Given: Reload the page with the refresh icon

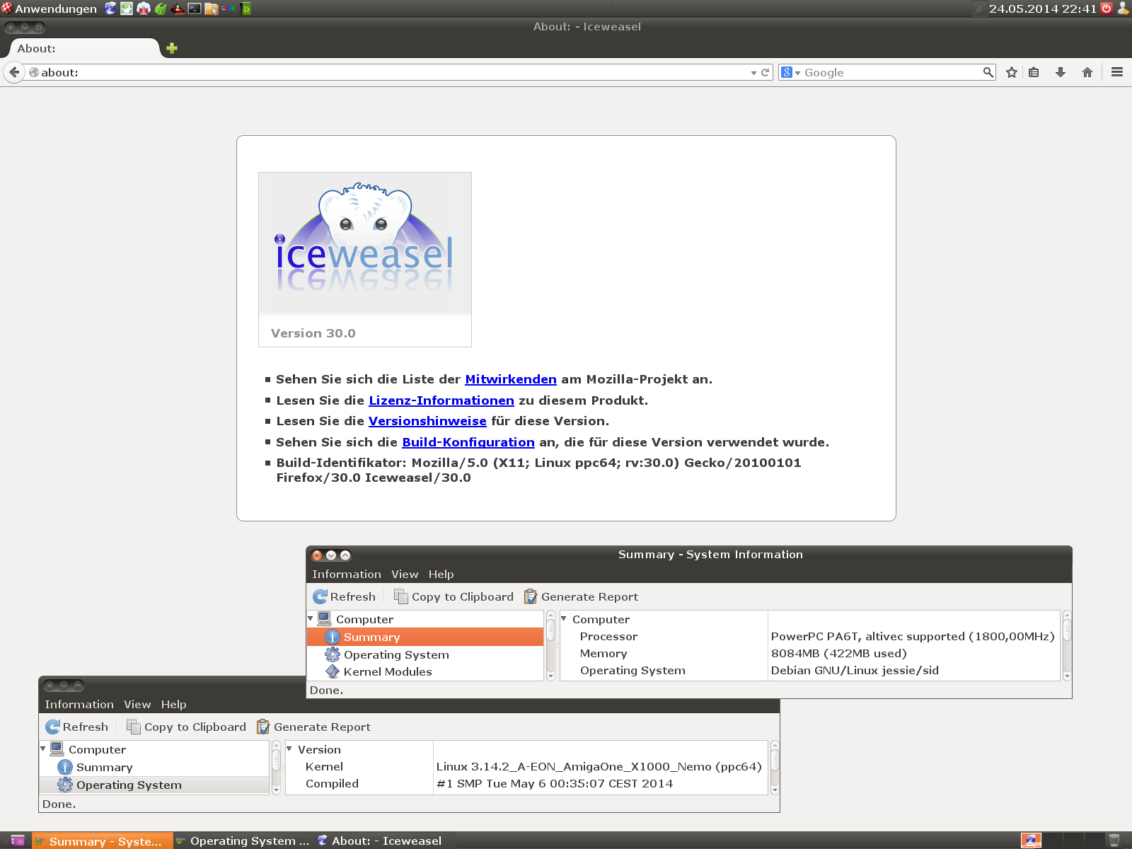Looking at the screenshot, I should coord(765,72).
